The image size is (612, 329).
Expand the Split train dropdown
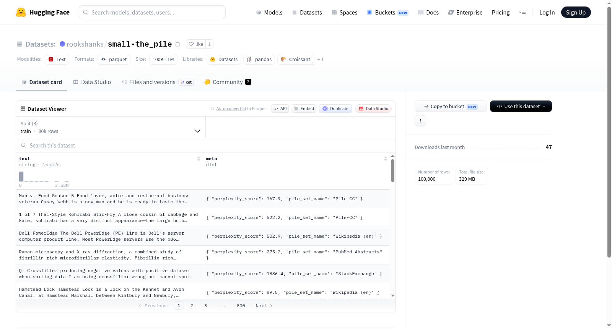(x=111, y=127)
